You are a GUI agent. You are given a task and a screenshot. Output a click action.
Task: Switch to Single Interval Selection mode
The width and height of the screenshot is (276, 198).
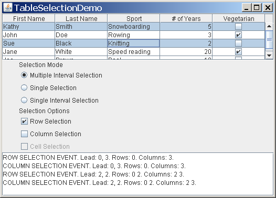coord(24,101)
